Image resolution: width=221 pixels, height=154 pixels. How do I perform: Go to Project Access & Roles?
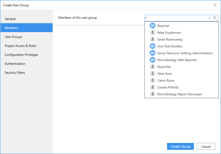click(21, 46)
